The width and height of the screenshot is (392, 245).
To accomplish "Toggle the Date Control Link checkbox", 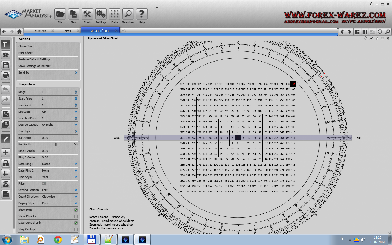I will click(x=76, y=223).
